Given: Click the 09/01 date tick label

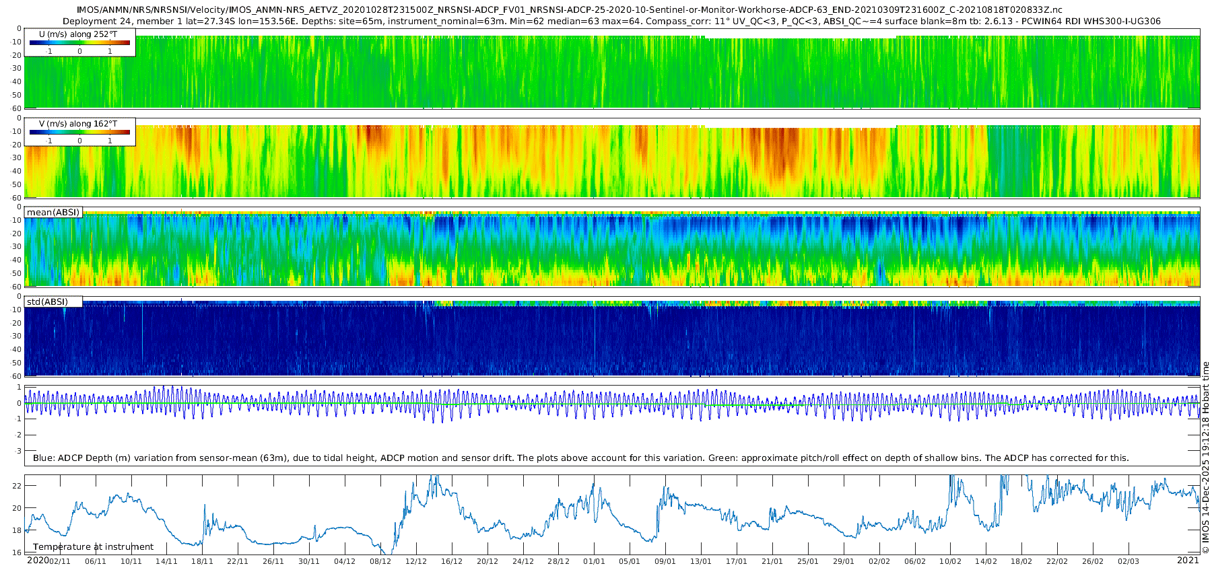Looking at the screenshot, I should click(x=665, y=561).
